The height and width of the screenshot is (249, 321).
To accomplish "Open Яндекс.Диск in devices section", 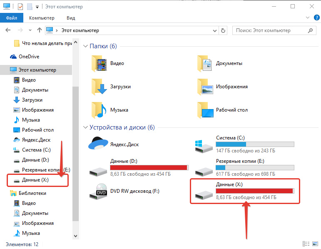I will [114, 144].
